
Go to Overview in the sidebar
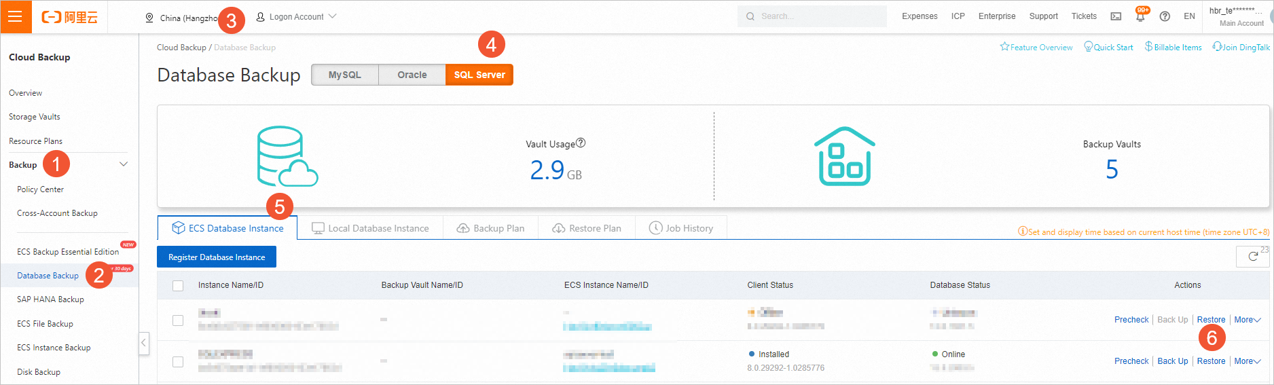[25, 93]
